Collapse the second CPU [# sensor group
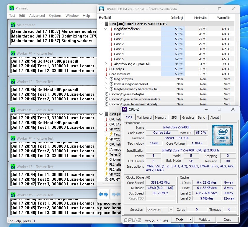 pos(101,114)
